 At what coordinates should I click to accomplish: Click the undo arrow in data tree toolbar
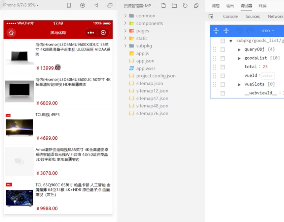tap(239, 31)
